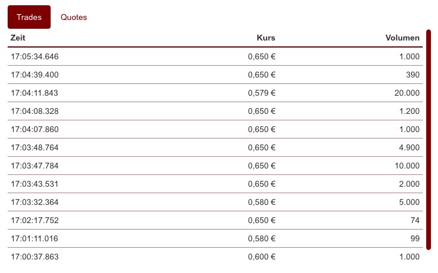Click the 0,579 € price cell
438x273 pixels.
(x=262, y=93)
